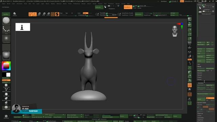Toggle Transp transparency mode
The height and width of the screenshot is (122, 217).
click(190, 90)
